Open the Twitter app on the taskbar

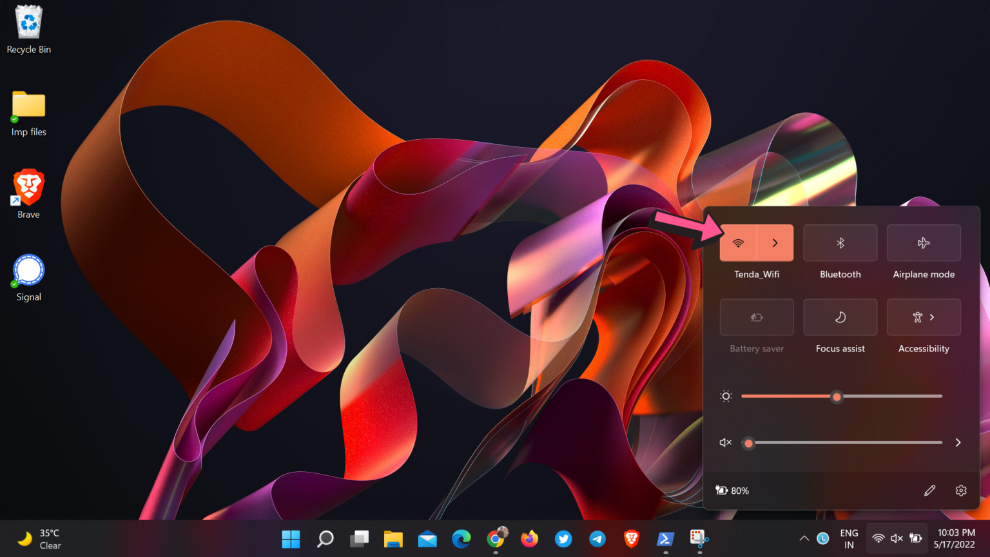point(563,538)
